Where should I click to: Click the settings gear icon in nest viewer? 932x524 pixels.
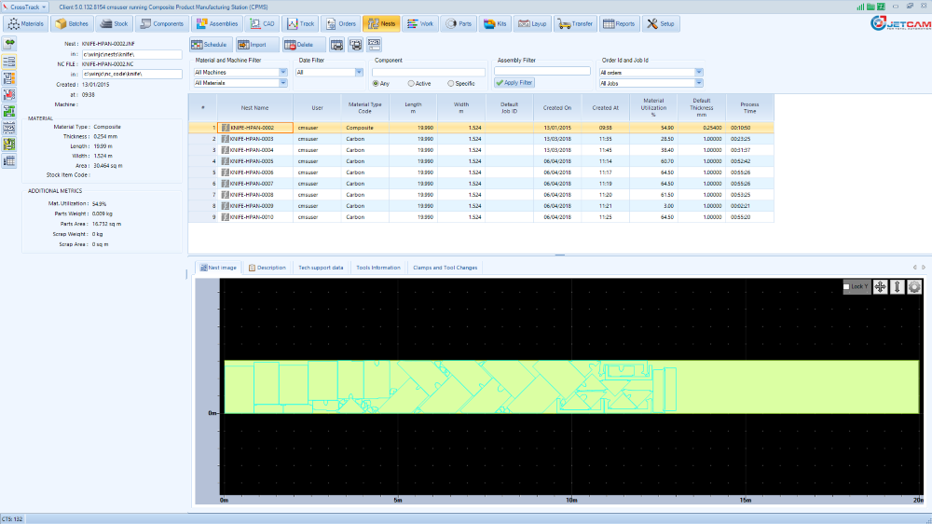coord(914,287)
